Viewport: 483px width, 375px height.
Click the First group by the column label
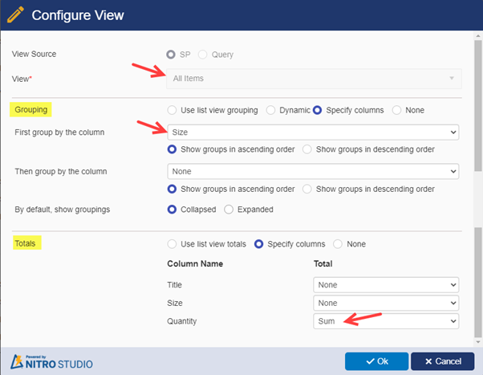tap(59, 132)
